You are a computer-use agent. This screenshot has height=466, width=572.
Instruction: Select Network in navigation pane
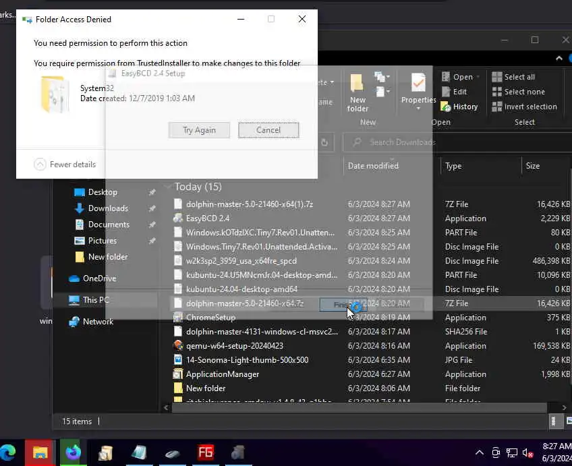tap(98, 322)
